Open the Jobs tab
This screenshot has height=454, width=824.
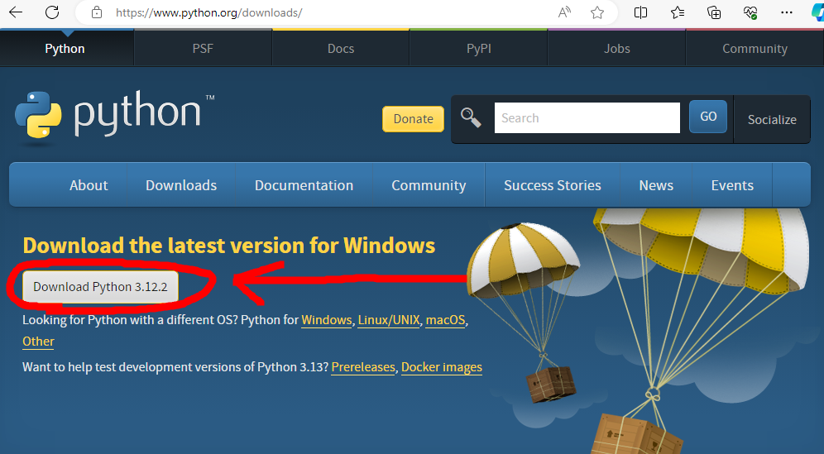coord(617,48)
